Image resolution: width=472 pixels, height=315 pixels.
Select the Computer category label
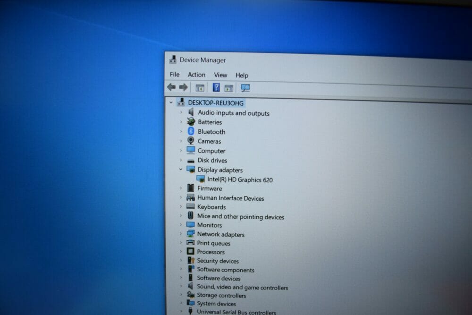coord(211,151)
